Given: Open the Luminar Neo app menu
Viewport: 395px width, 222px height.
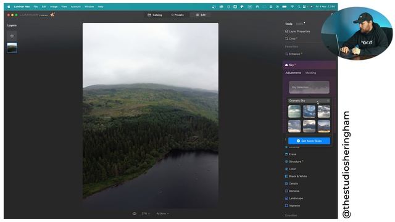Looking at the screenshot, I should (22, 7).
